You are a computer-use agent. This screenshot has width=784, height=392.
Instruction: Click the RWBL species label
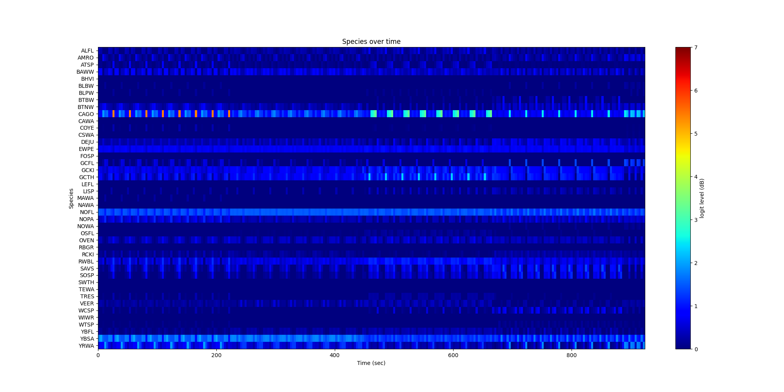coord(86,261)
